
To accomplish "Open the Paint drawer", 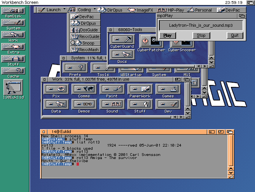I will [x=112, y=89].
